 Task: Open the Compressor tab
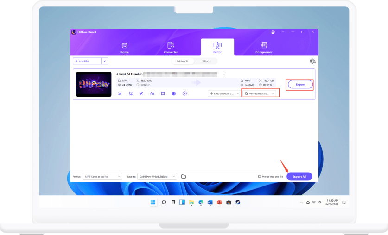(x=264, y=48)
